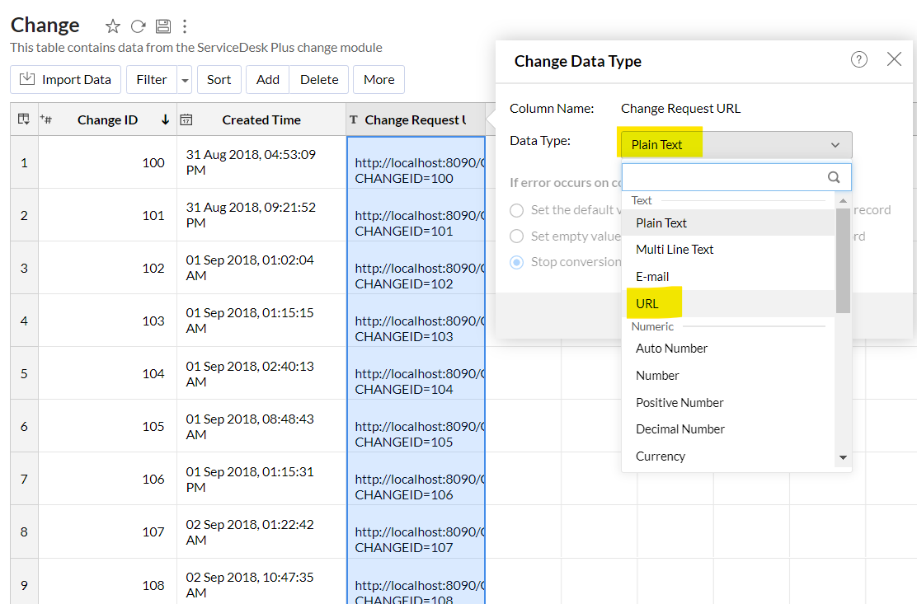Click the favorite star icon beside Change title
The image size is (917, 604).
pyautogui.click(x=113, y=26)
